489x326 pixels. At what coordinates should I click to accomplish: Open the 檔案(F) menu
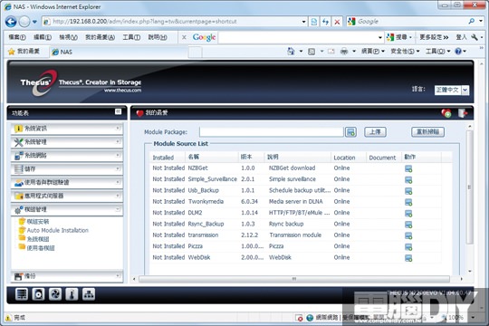pyautogui.click(x=17, y=37)
